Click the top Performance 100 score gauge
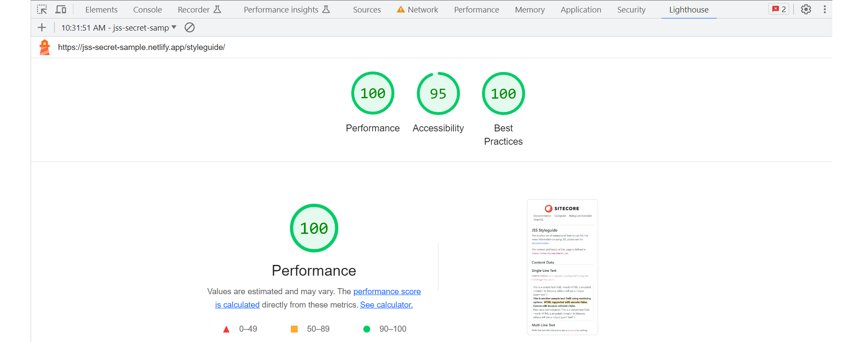863x342 pixels. click(373, 93)
